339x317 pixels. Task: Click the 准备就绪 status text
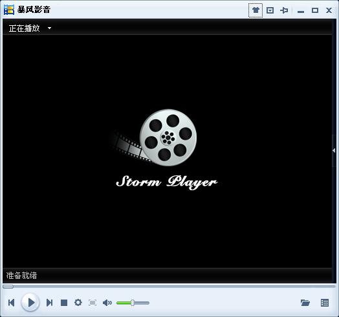pos(21,276)
